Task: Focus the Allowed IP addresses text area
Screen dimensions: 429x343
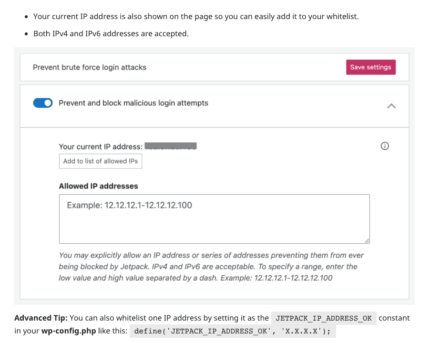Action: point(214,219)
